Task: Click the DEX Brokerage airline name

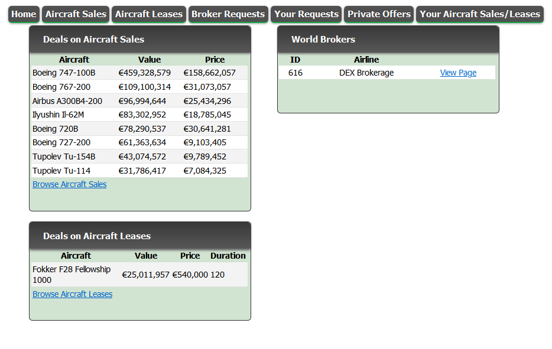Action: [366, 73]
